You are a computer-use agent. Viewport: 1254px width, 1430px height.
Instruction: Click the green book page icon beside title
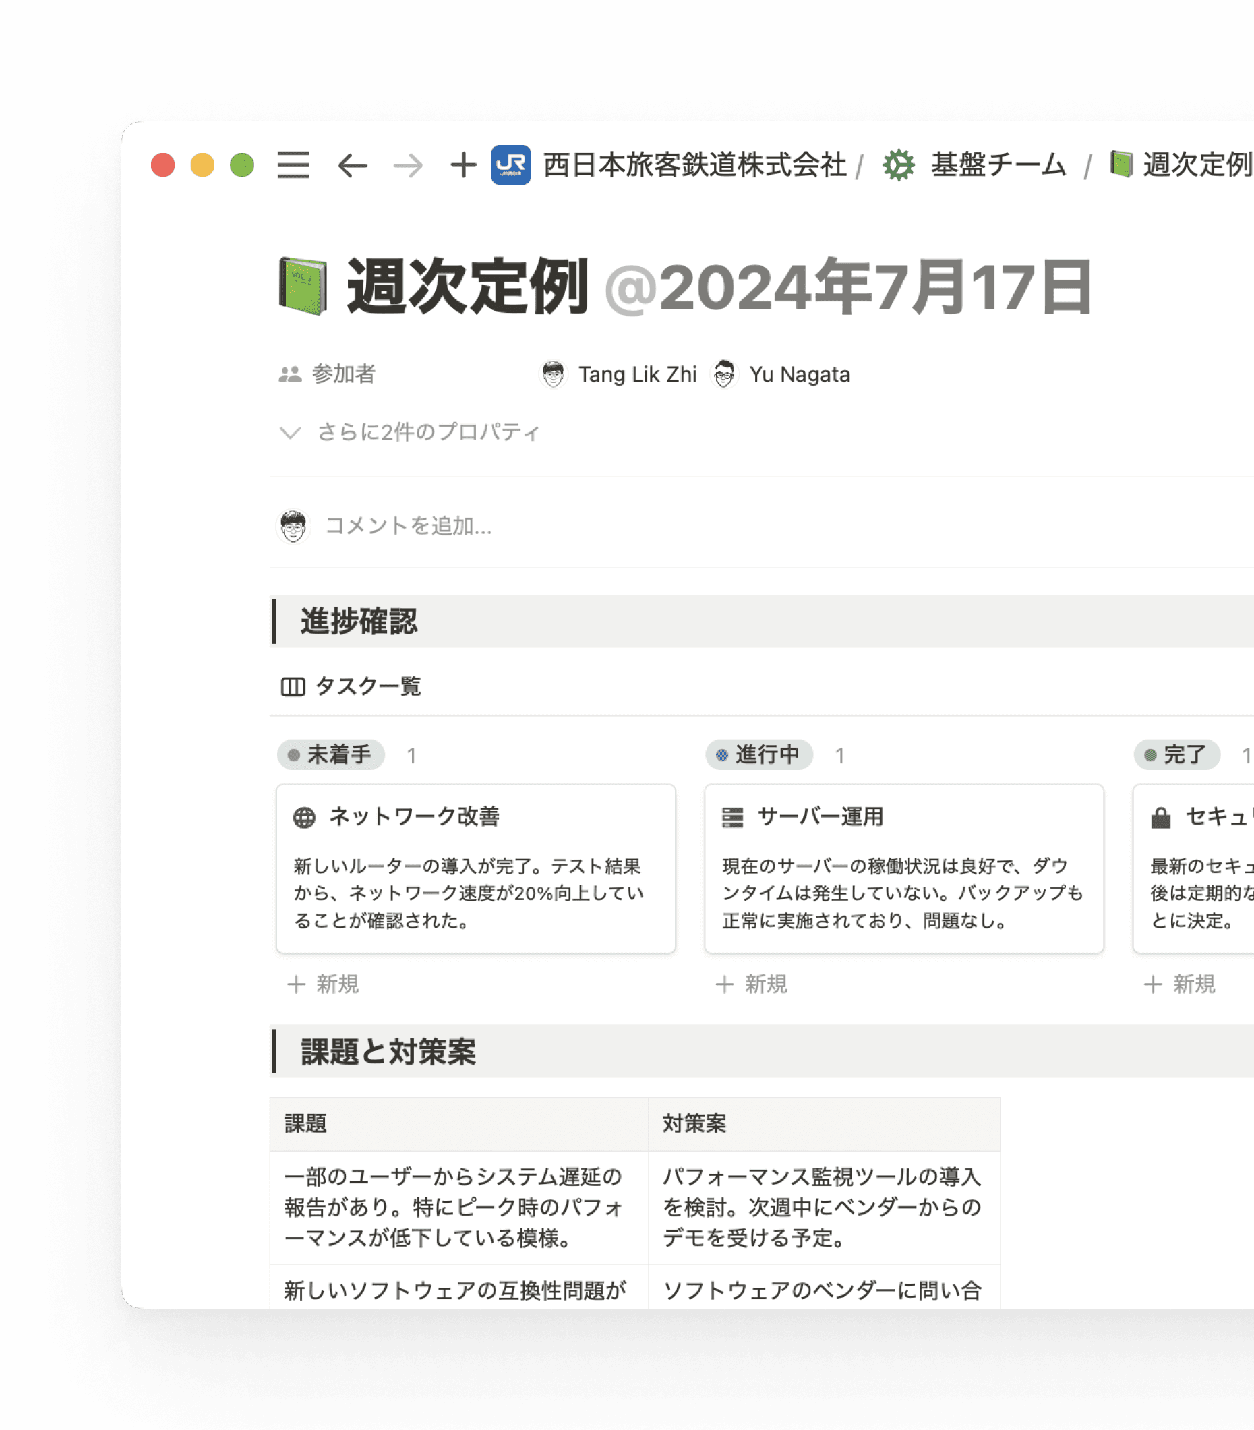tap(303, 287)
